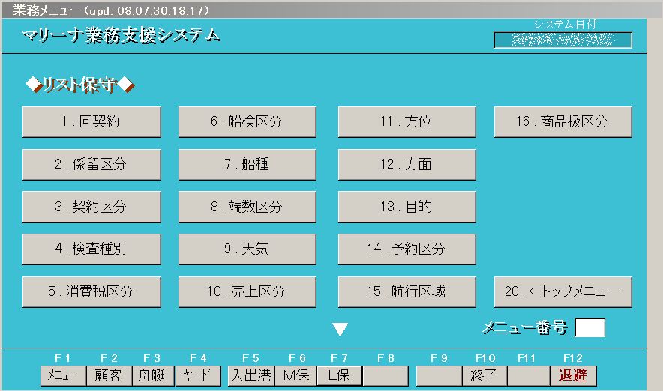Open 16. 商品扱区分 list
Screen dimensions: 663x391
562,122
